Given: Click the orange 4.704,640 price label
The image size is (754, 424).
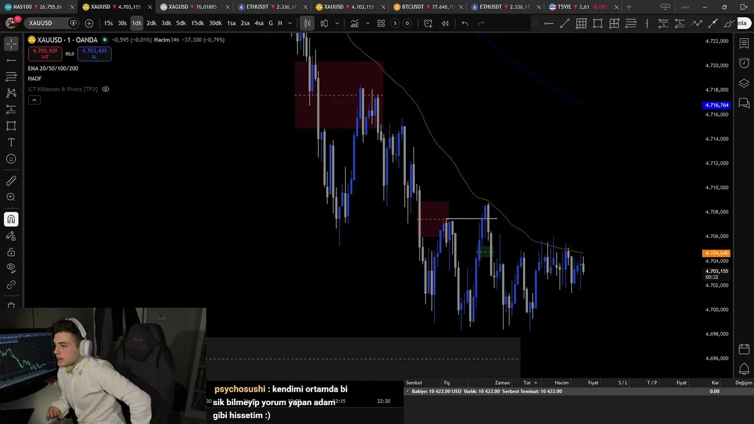Looking at the screenshot, I should coord(717,253).
